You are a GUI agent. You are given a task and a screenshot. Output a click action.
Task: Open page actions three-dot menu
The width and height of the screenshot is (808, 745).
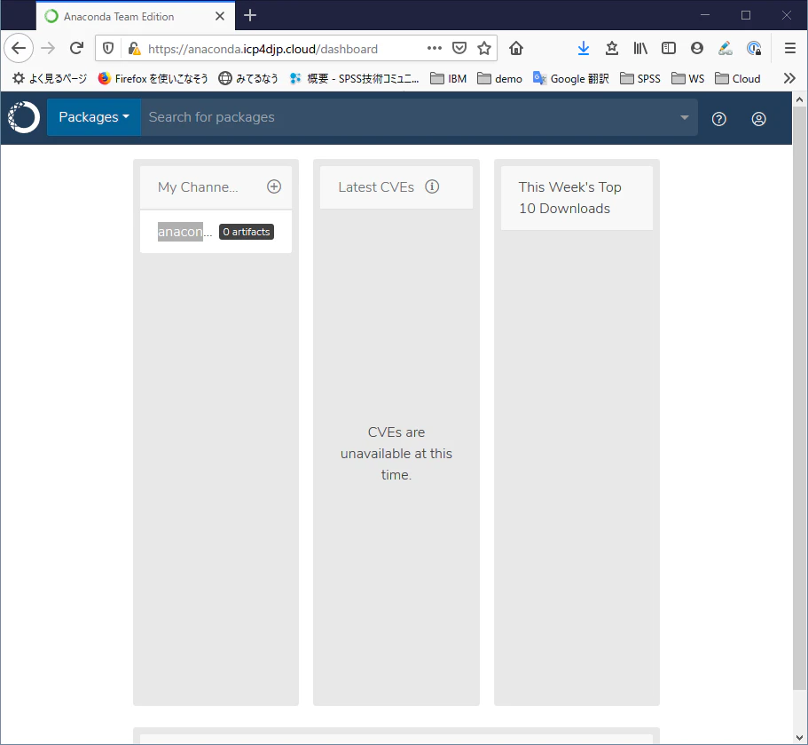[435, 48]
